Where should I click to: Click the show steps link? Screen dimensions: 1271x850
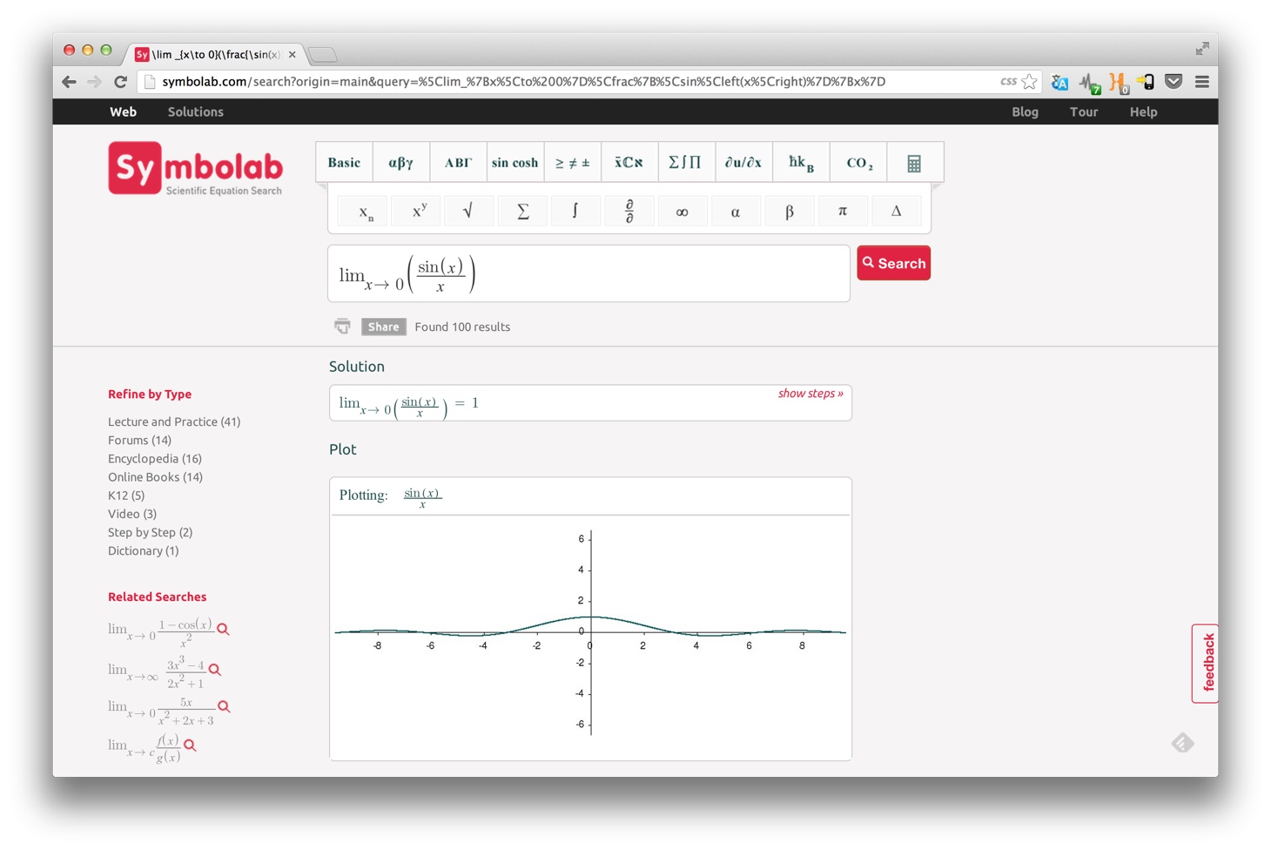click(x=810, y=393)
